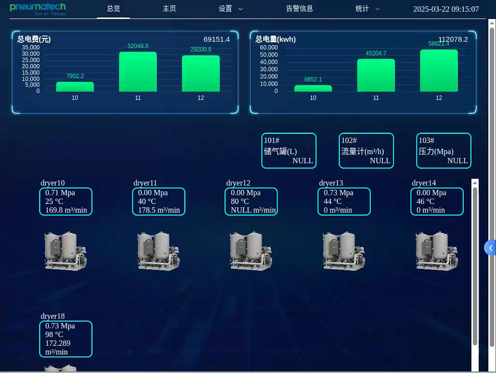Click the dryer list vertical scrollbar
Viewport: 496px width, 373px height.
point(475,266)
